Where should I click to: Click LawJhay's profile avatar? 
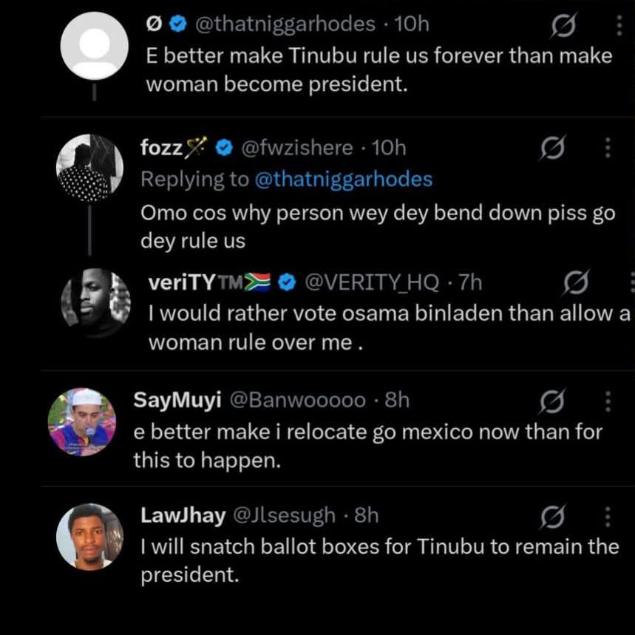click(89, 536)
